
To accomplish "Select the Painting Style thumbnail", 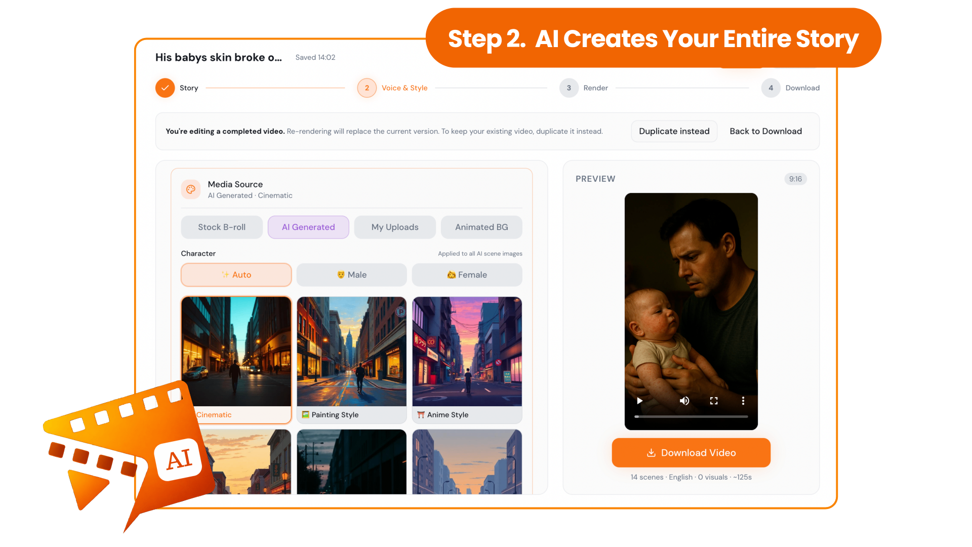I will (352, 360).
